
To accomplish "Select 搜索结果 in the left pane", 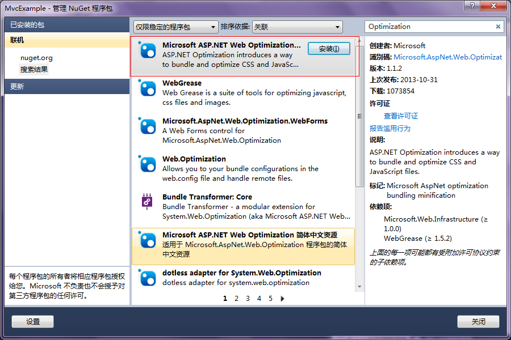I will [34, 69].
